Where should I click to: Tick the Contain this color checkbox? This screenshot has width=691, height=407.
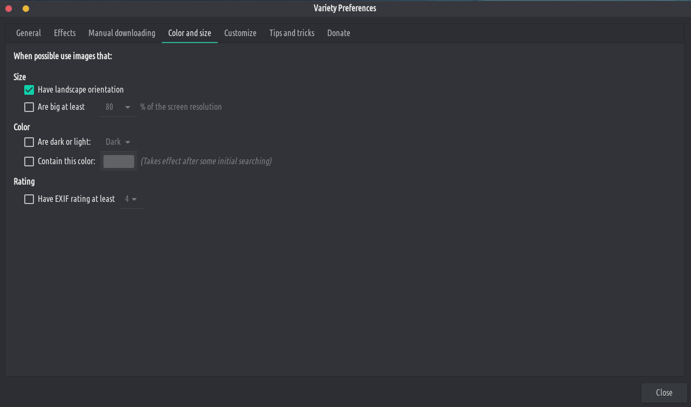pyautogui.click(x=29, y=162)
